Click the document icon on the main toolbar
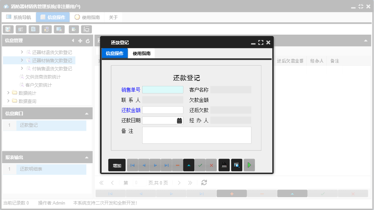This screenshot has width=374, height=210. [34, 29]
